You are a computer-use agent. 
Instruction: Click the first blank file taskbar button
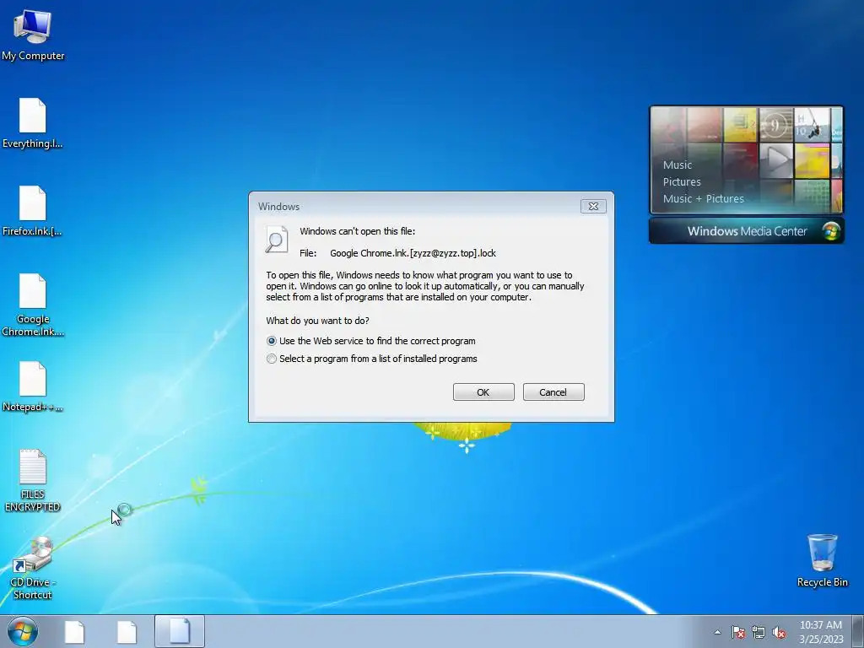point(74,631)
